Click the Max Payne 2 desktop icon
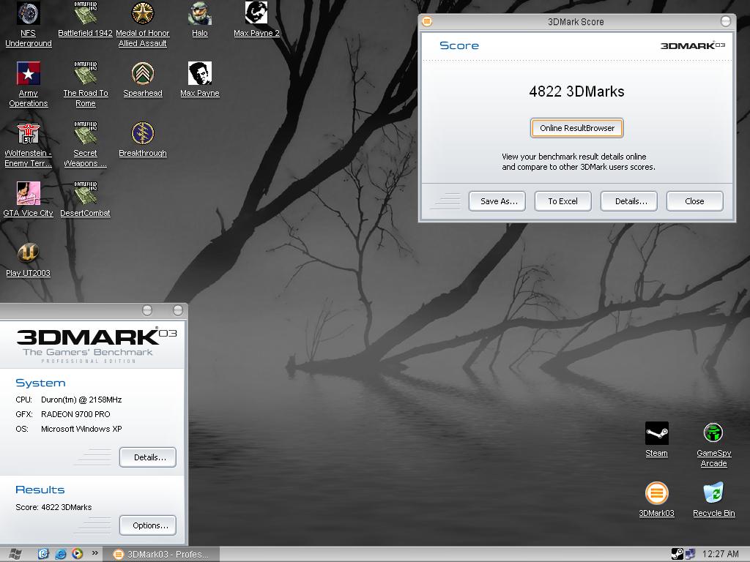 (x=256, y=14)
